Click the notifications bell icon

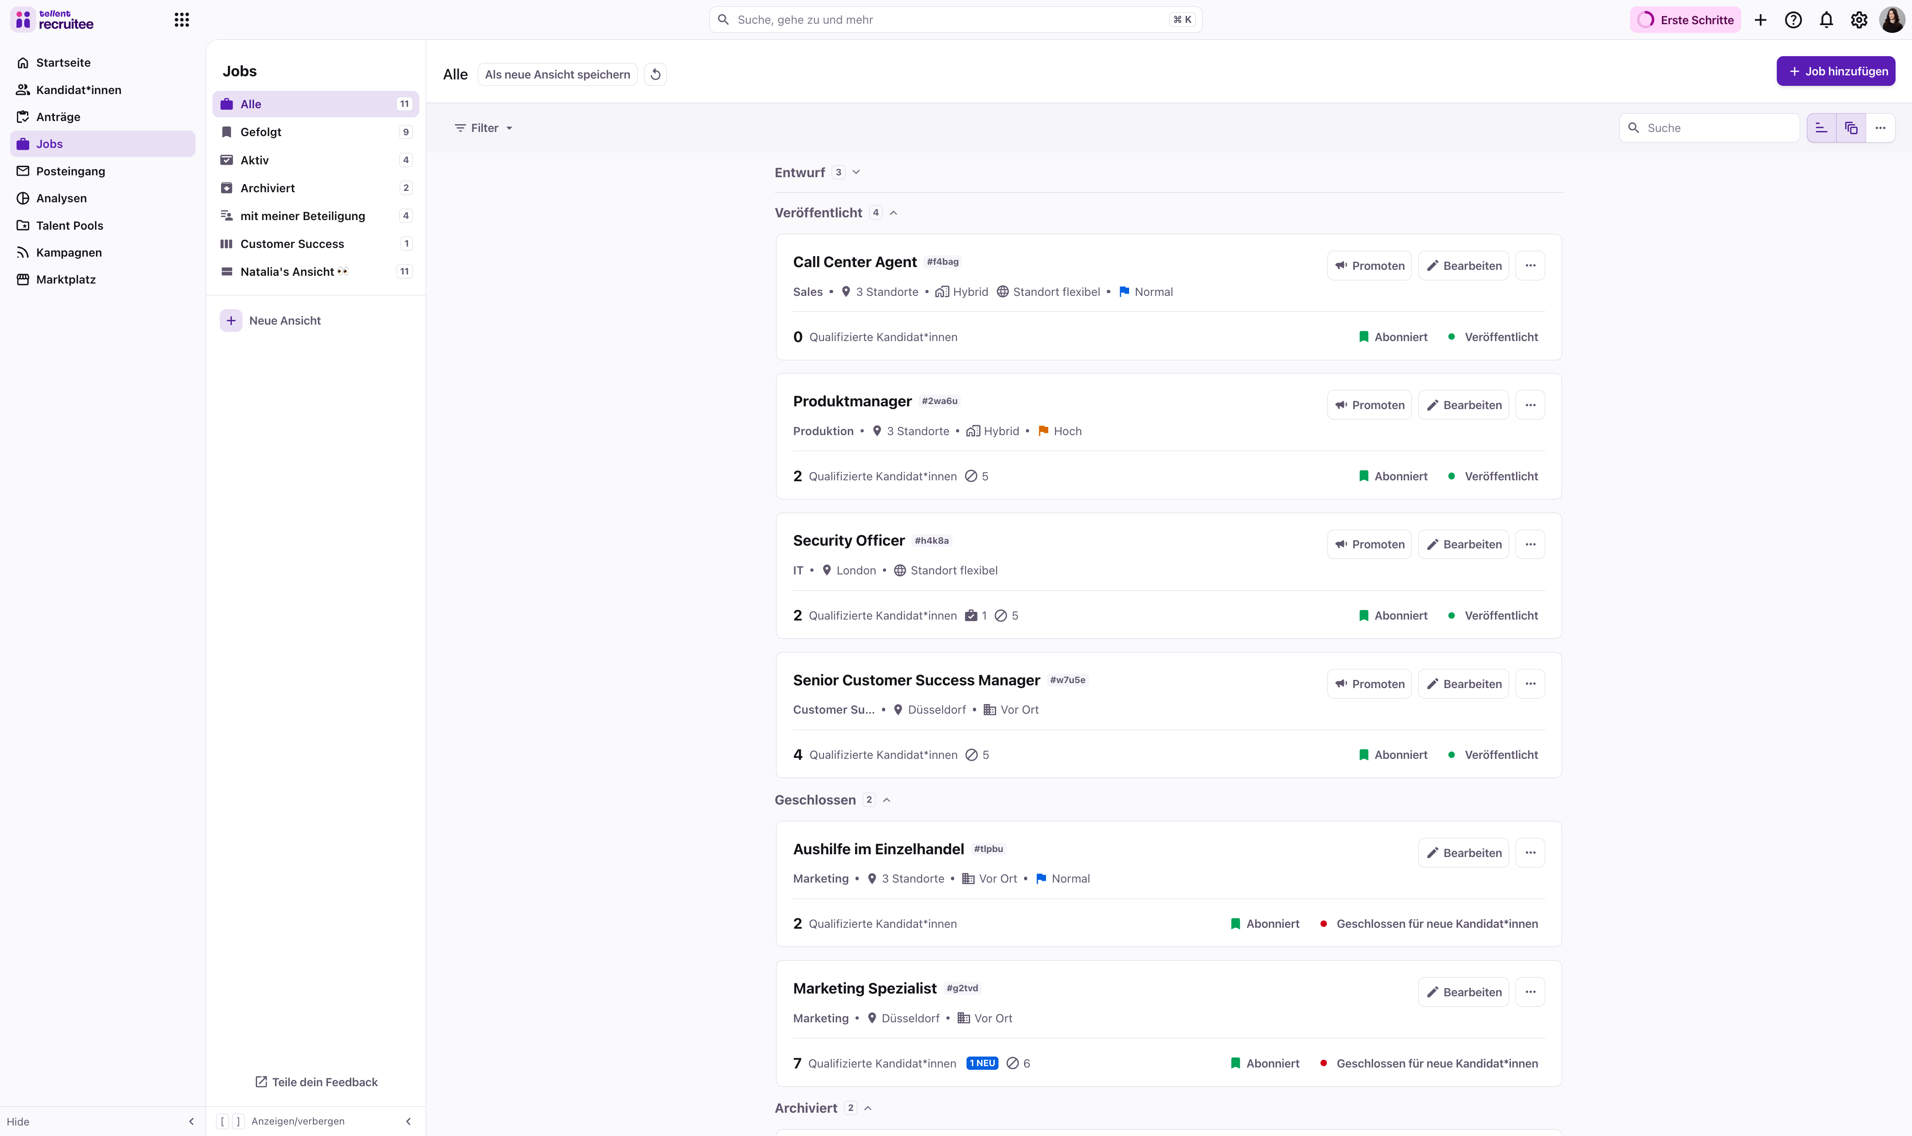(1826, 20)
